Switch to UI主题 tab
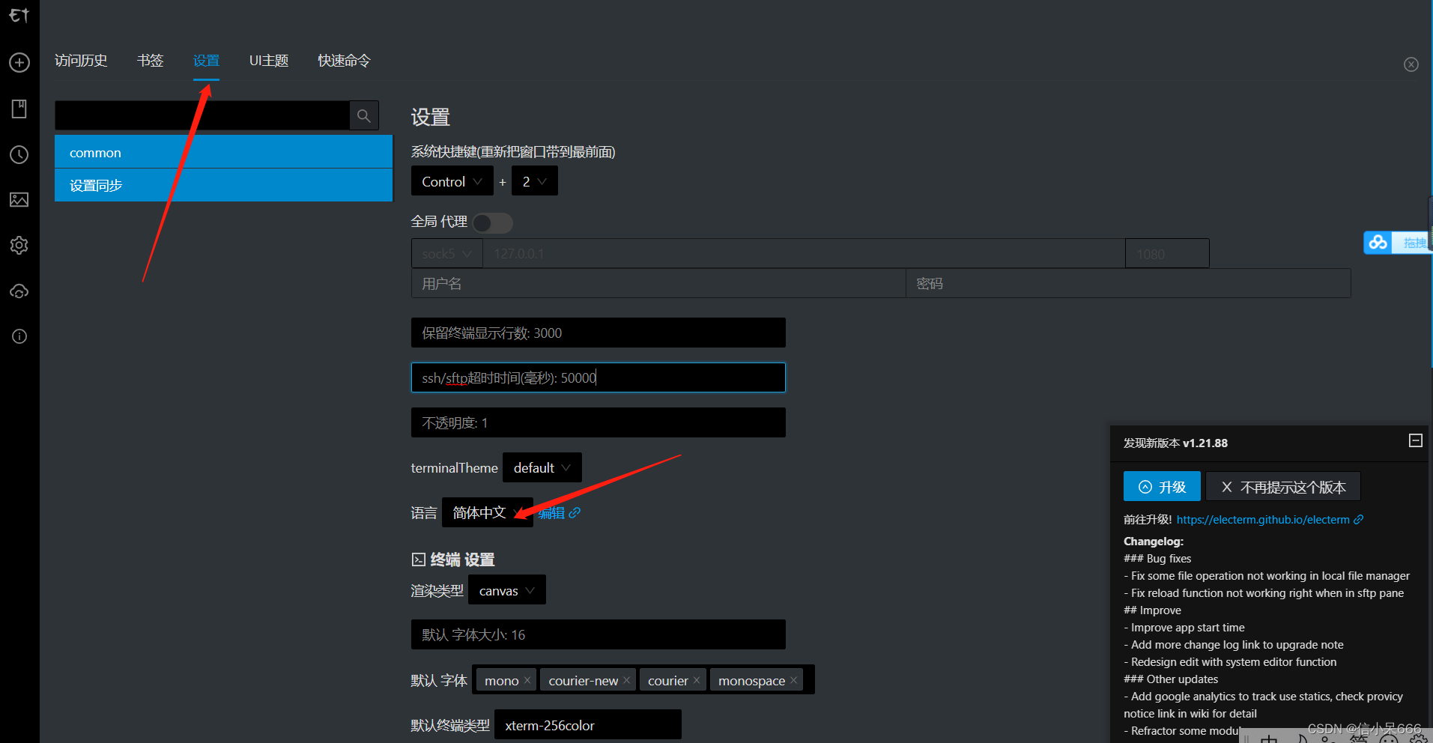The image size is (1433, 743). (x=269, y=61)
